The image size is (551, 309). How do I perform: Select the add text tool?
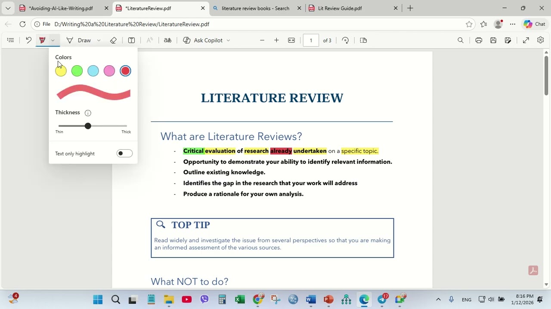132,40
